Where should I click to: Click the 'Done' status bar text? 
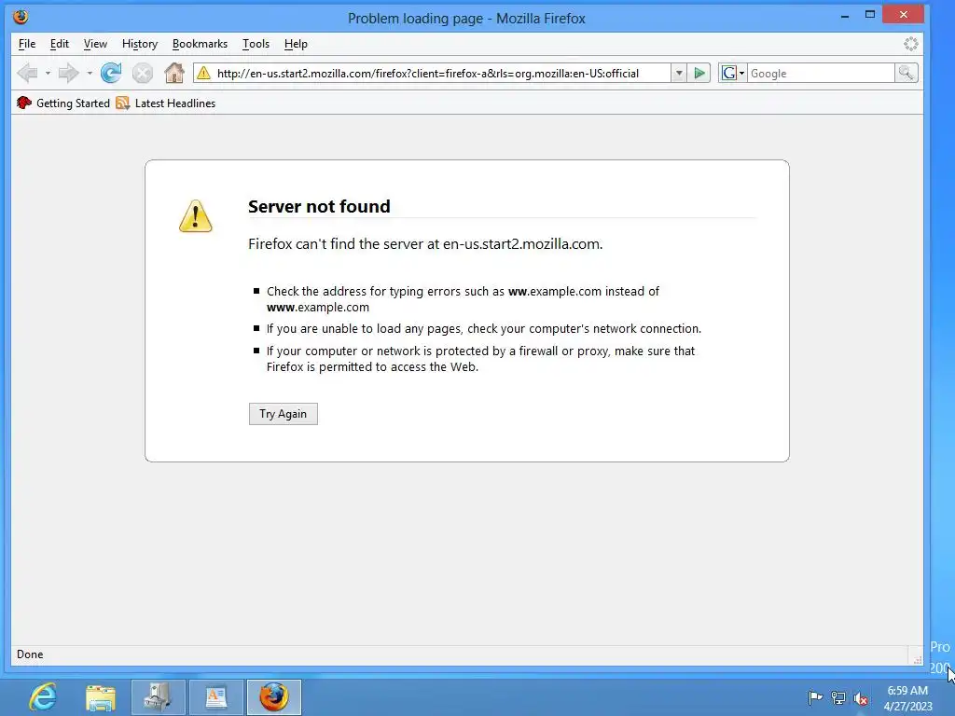click(30, 654)
